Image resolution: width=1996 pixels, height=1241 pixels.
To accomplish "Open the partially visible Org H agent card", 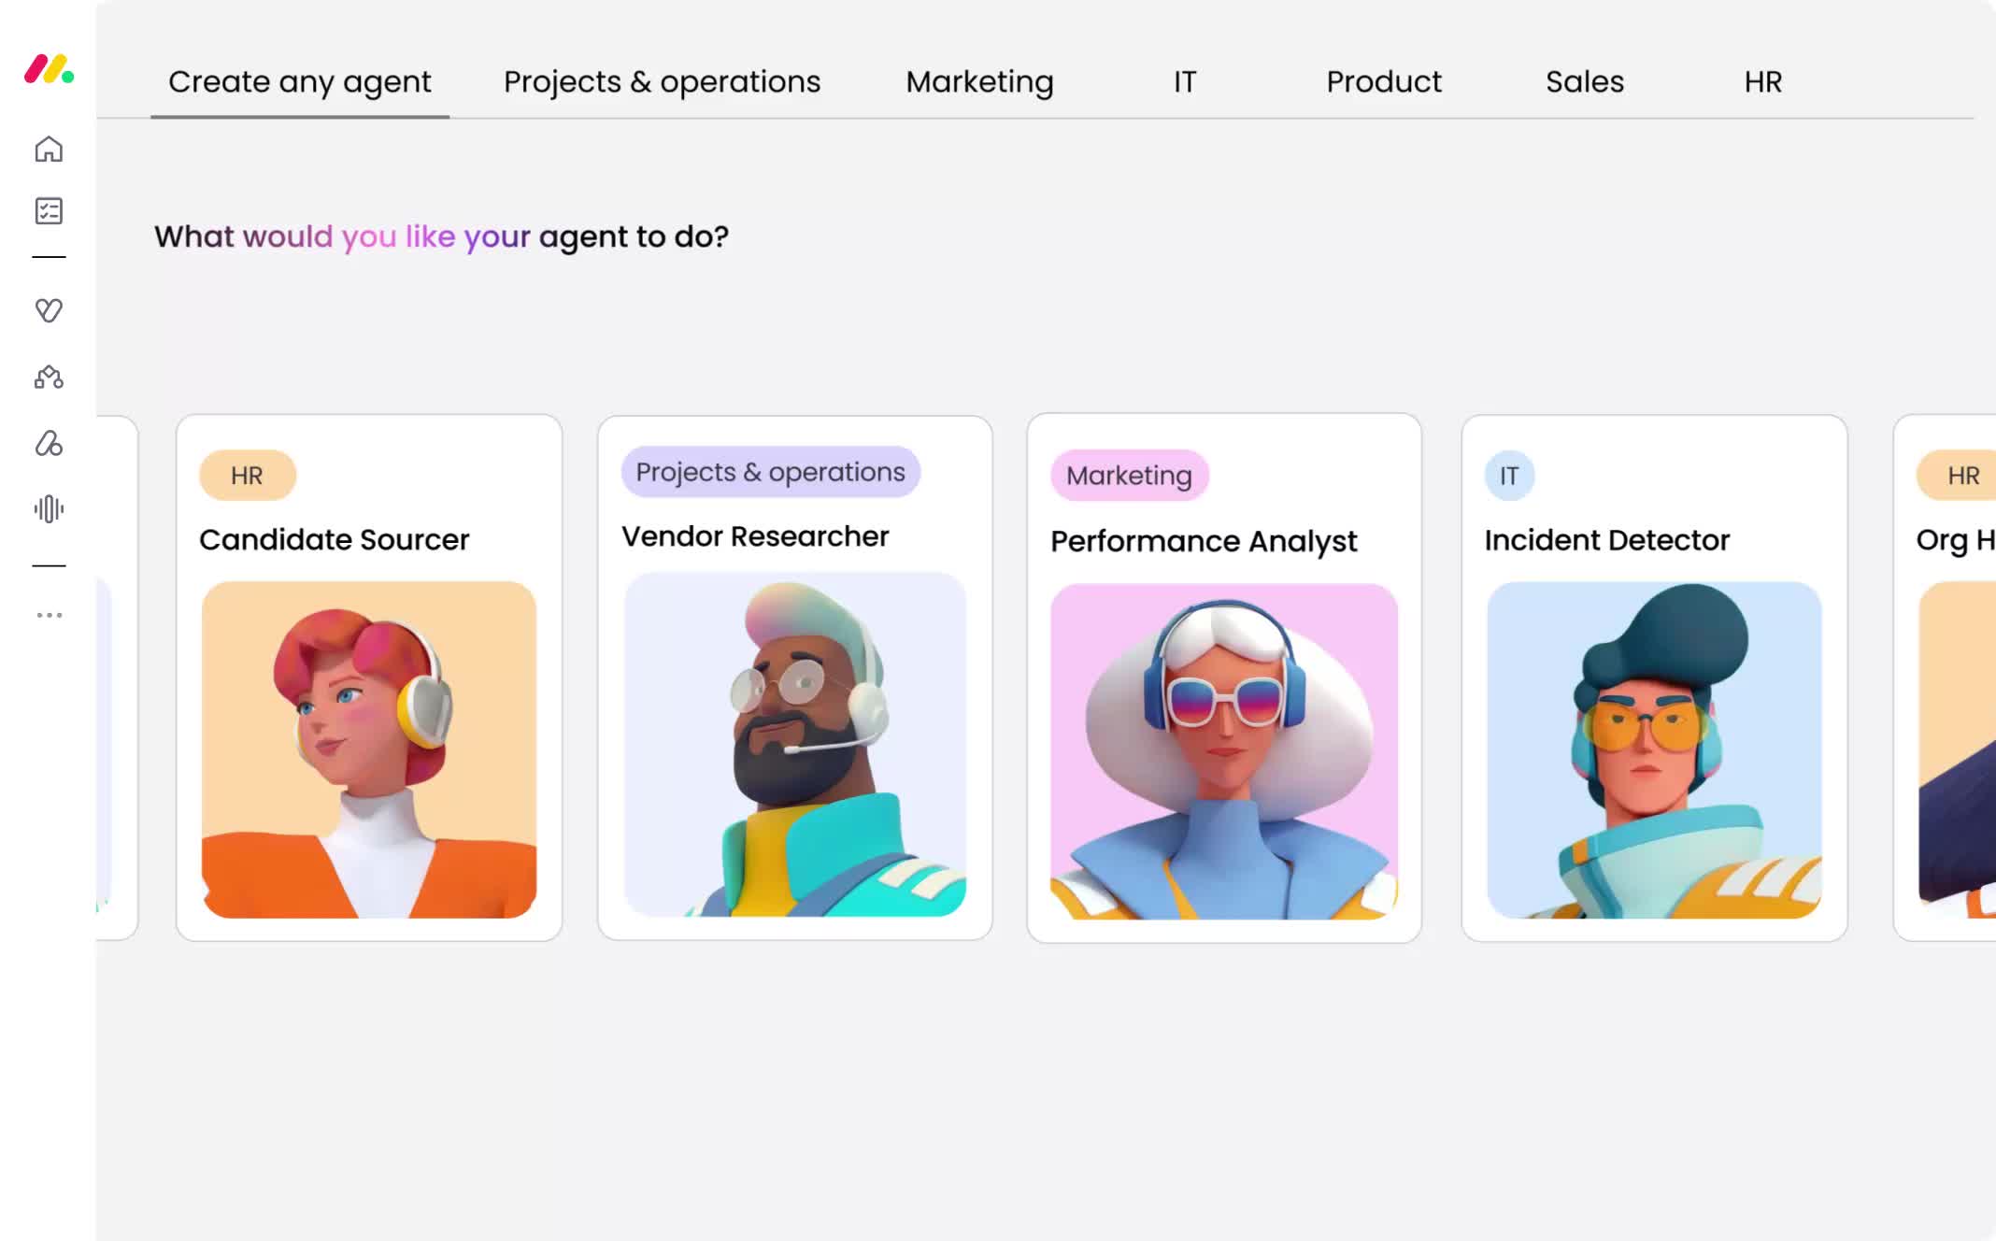I will pos(1946,678).
